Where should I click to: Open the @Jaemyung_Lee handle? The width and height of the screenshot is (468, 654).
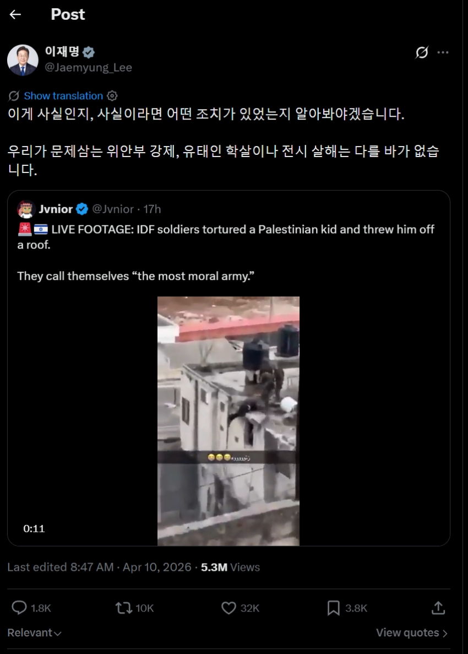coord(88,68)
